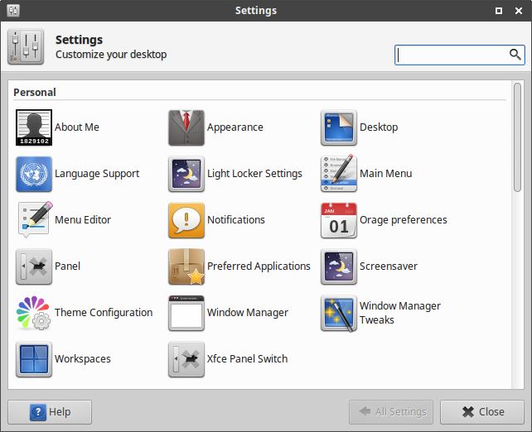
Task: Launch Window Manager Tweaks
Action: (339, 313)
